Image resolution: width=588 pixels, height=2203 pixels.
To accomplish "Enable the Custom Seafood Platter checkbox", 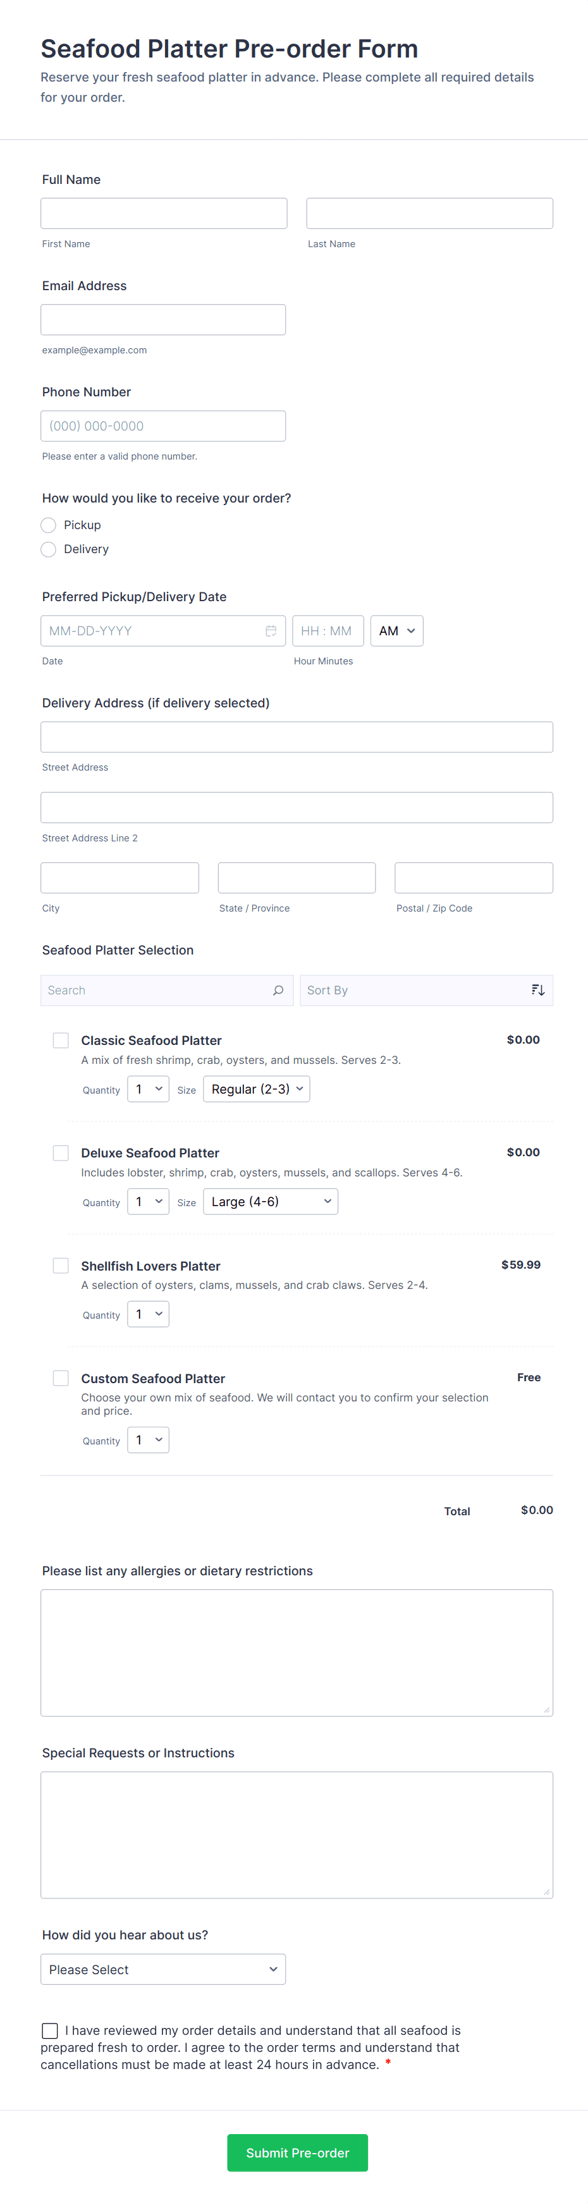I will (x=61, y=1377).
